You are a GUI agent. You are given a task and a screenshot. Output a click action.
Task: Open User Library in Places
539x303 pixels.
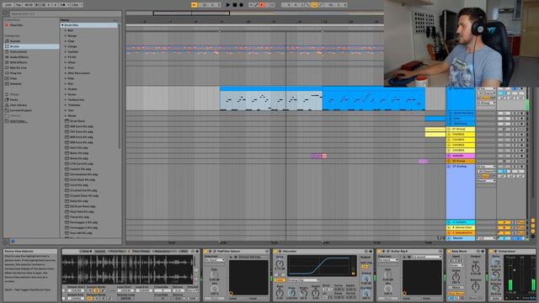click(x=19, y=104)
